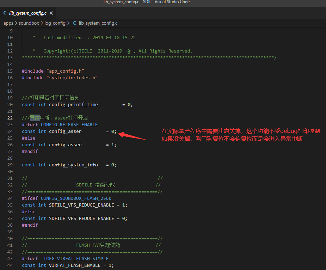Select the config_system_info identifier
326x270 pixels.
tap(73, 165)
